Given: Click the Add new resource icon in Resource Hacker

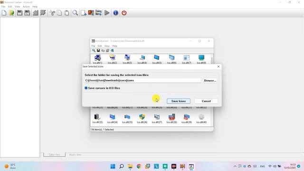Looking at the screenshot, I should (84, 13).
